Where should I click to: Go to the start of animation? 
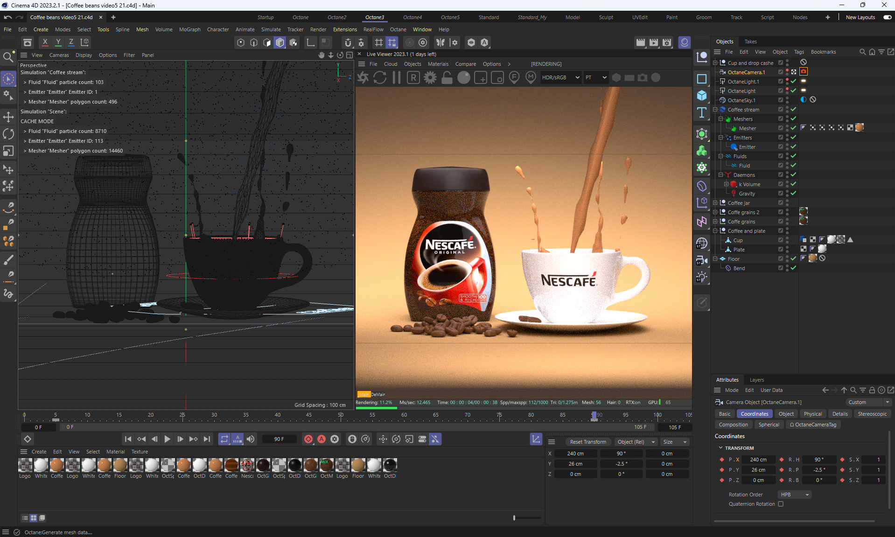click(128, 439)
